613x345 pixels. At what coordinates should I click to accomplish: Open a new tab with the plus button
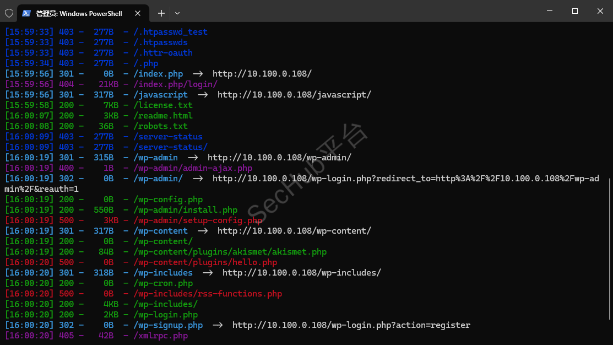click(x=161, y=13)
